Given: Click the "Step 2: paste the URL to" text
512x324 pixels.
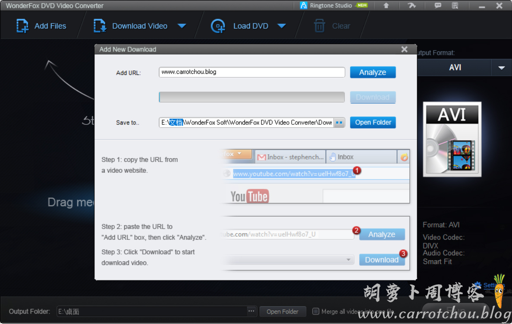Looking at the screenshot, I should coord(137,226).
